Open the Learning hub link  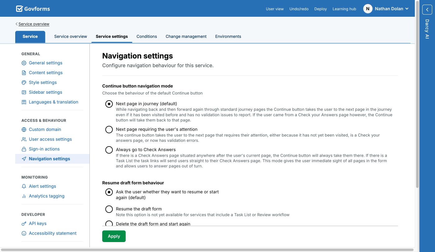pyautogui.click(x=344, y=9)
